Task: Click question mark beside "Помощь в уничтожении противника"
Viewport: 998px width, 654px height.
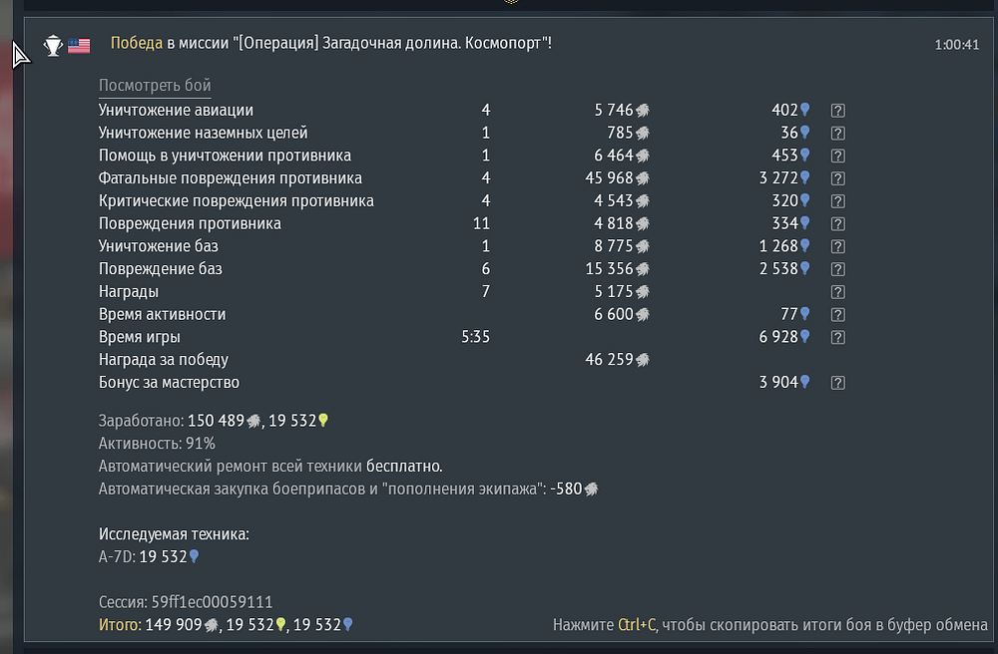Action: tap(838, 157)
